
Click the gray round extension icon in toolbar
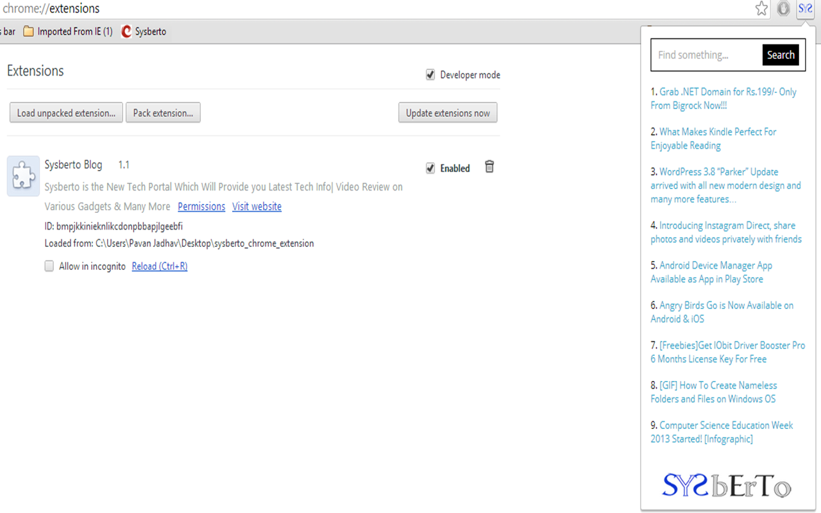pos(783,8)
